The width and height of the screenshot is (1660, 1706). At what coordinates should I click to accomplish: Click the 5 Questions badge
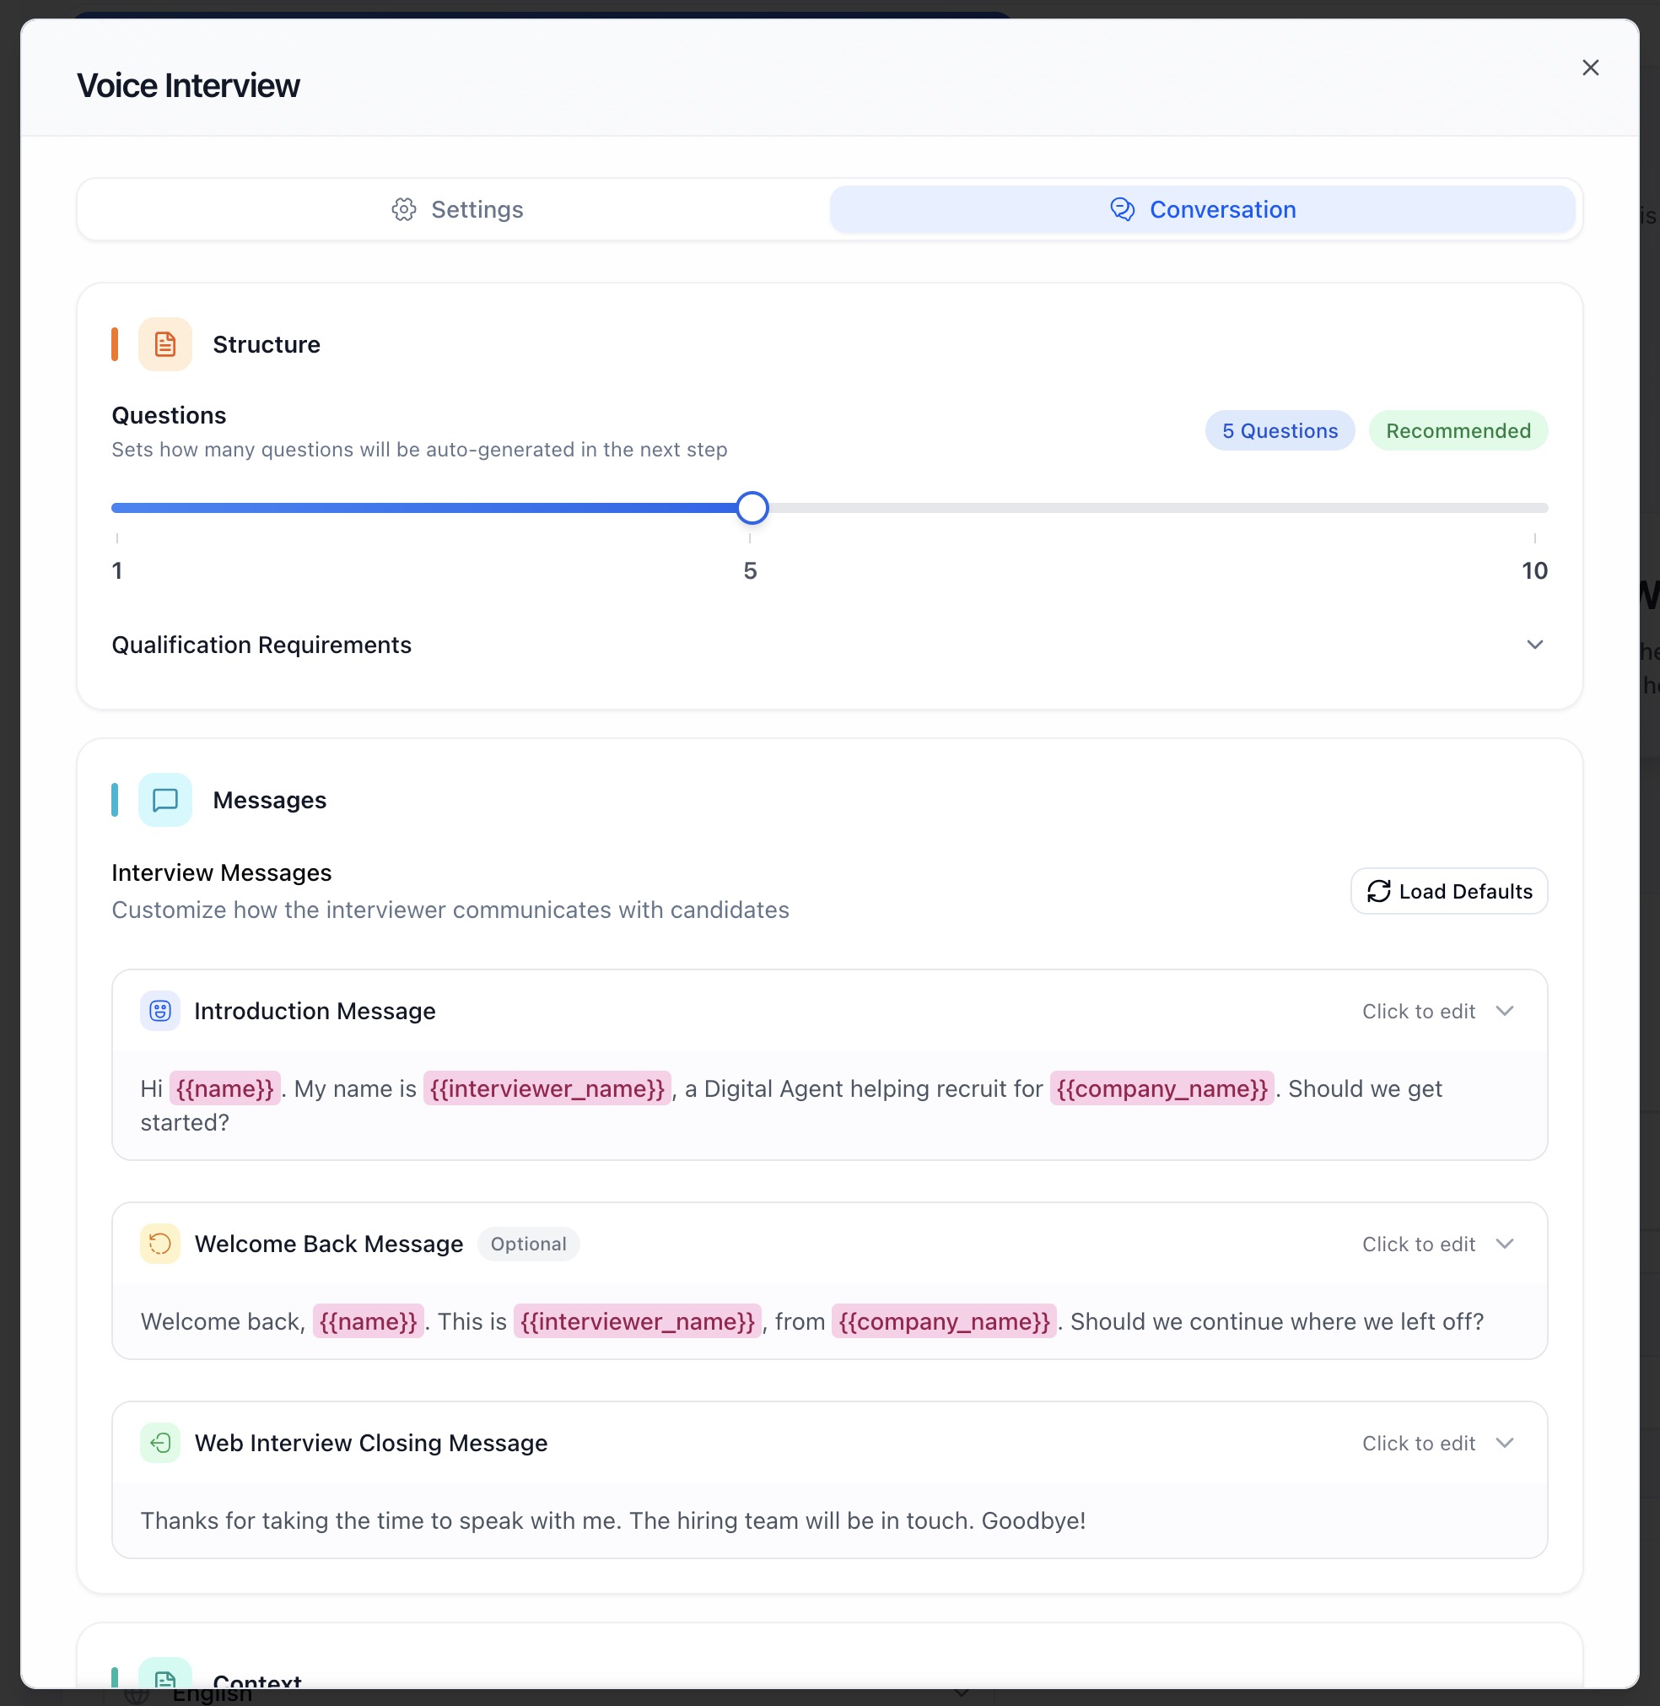[x=1279, y=431]
